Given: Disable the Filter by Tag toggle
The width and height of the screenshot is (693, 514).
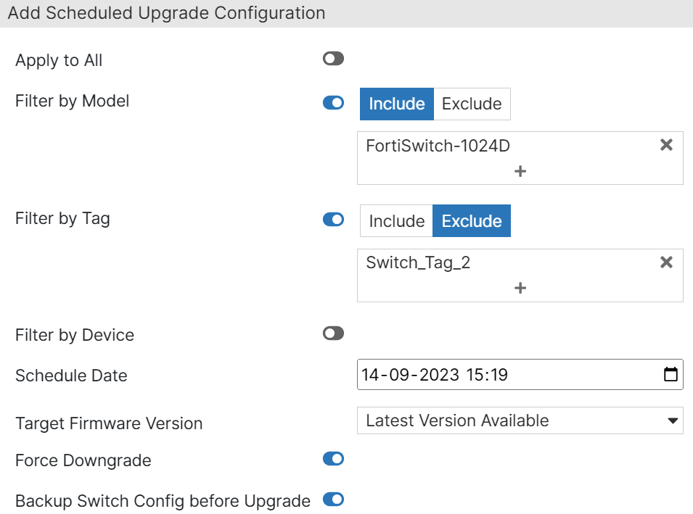Looking at the screenshot, I should (x=332, y=219).
